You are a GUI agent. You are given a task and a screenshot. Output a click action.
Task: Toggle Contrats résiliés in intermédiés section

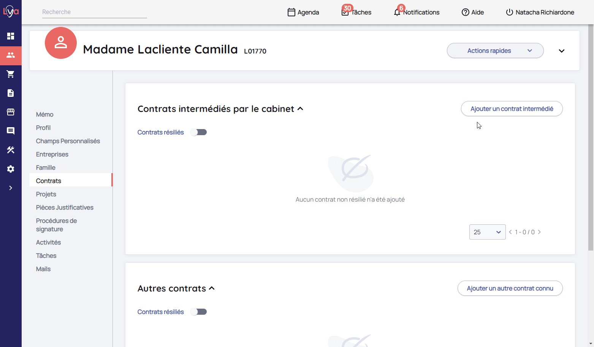click(199, 132)
